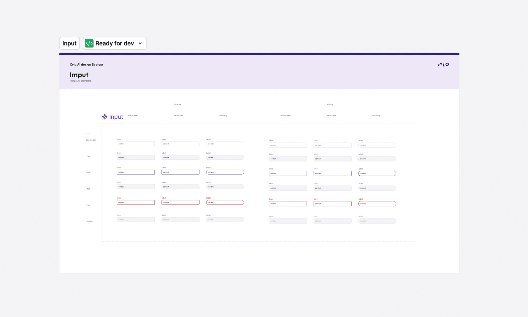This screenshot has height=317, width=528.
Task: Click the Xylo logo in header
Action: point(443,64)
